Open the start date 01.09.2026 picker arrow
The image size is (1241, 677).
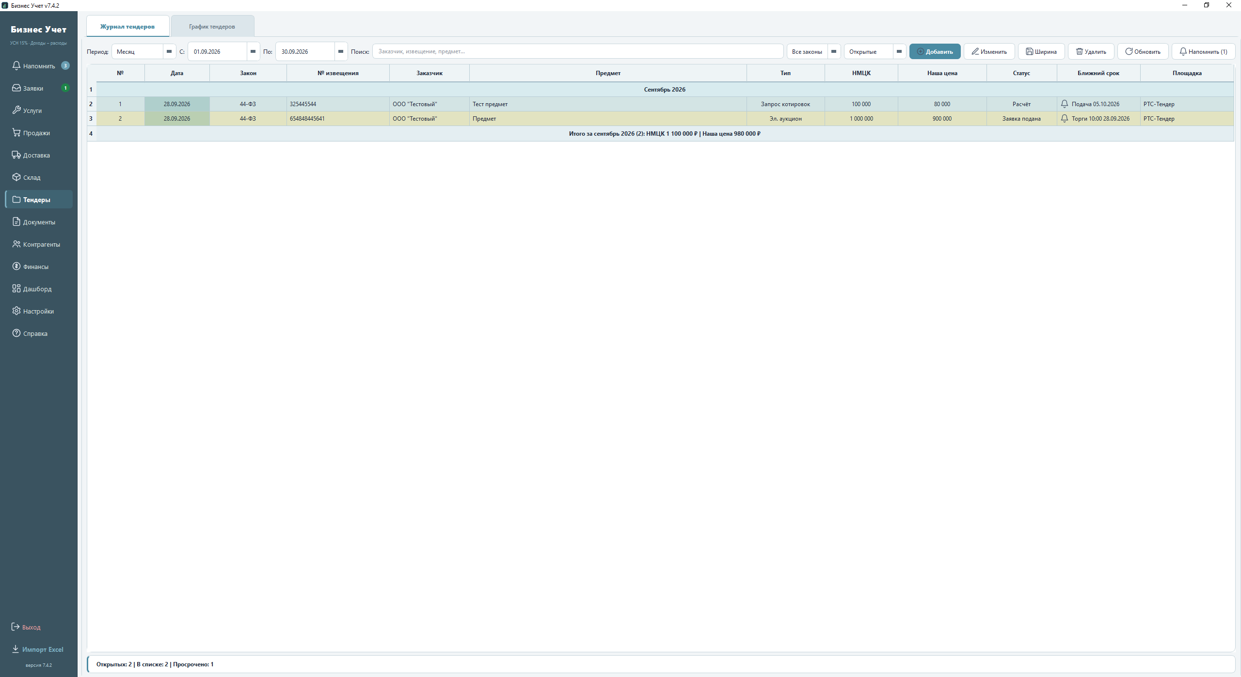pos(253,51)
